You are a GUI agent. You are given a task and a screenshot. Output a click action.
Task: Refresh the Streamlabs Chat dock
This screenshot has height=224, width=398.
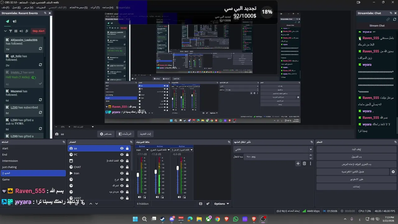395,19
